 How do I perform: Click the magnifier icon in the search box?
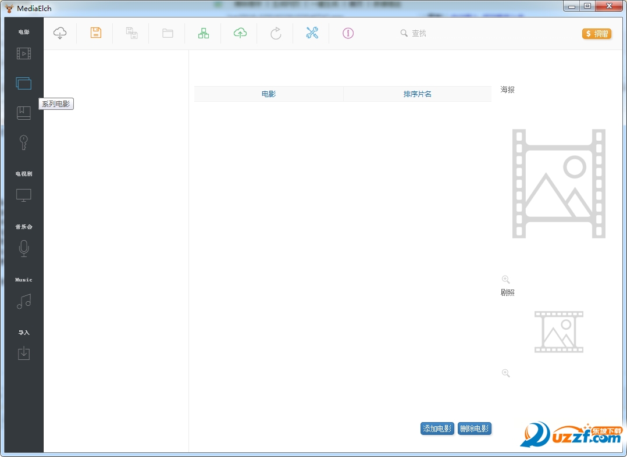pyautogui.click(x=404, y=33)
